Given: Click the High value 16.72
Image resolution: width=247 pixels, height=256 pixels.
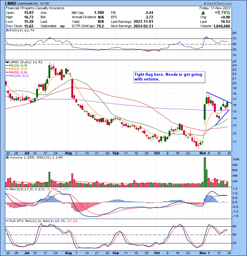Looking at the screenshot, I should click(x=29, y=17).
